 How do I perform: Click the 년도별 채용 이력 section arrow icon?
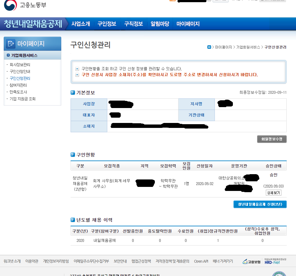click(73, 220)
